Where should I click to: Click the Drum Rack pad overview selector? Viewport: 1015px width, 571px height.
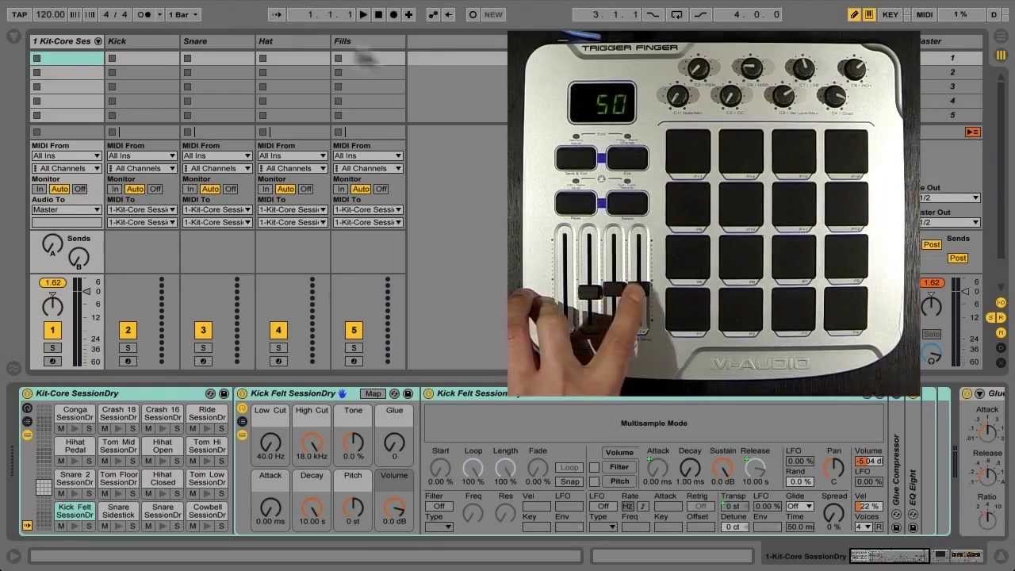(x=44, y=486)
